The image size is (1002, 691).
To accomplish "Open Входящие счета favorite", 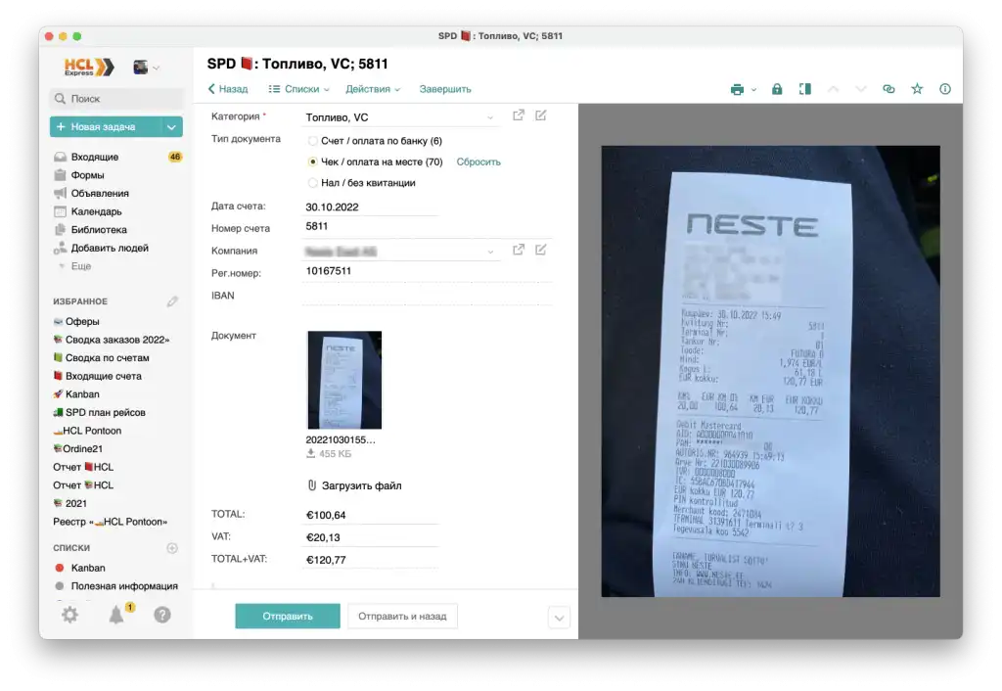I will click(x=97, y=376).
